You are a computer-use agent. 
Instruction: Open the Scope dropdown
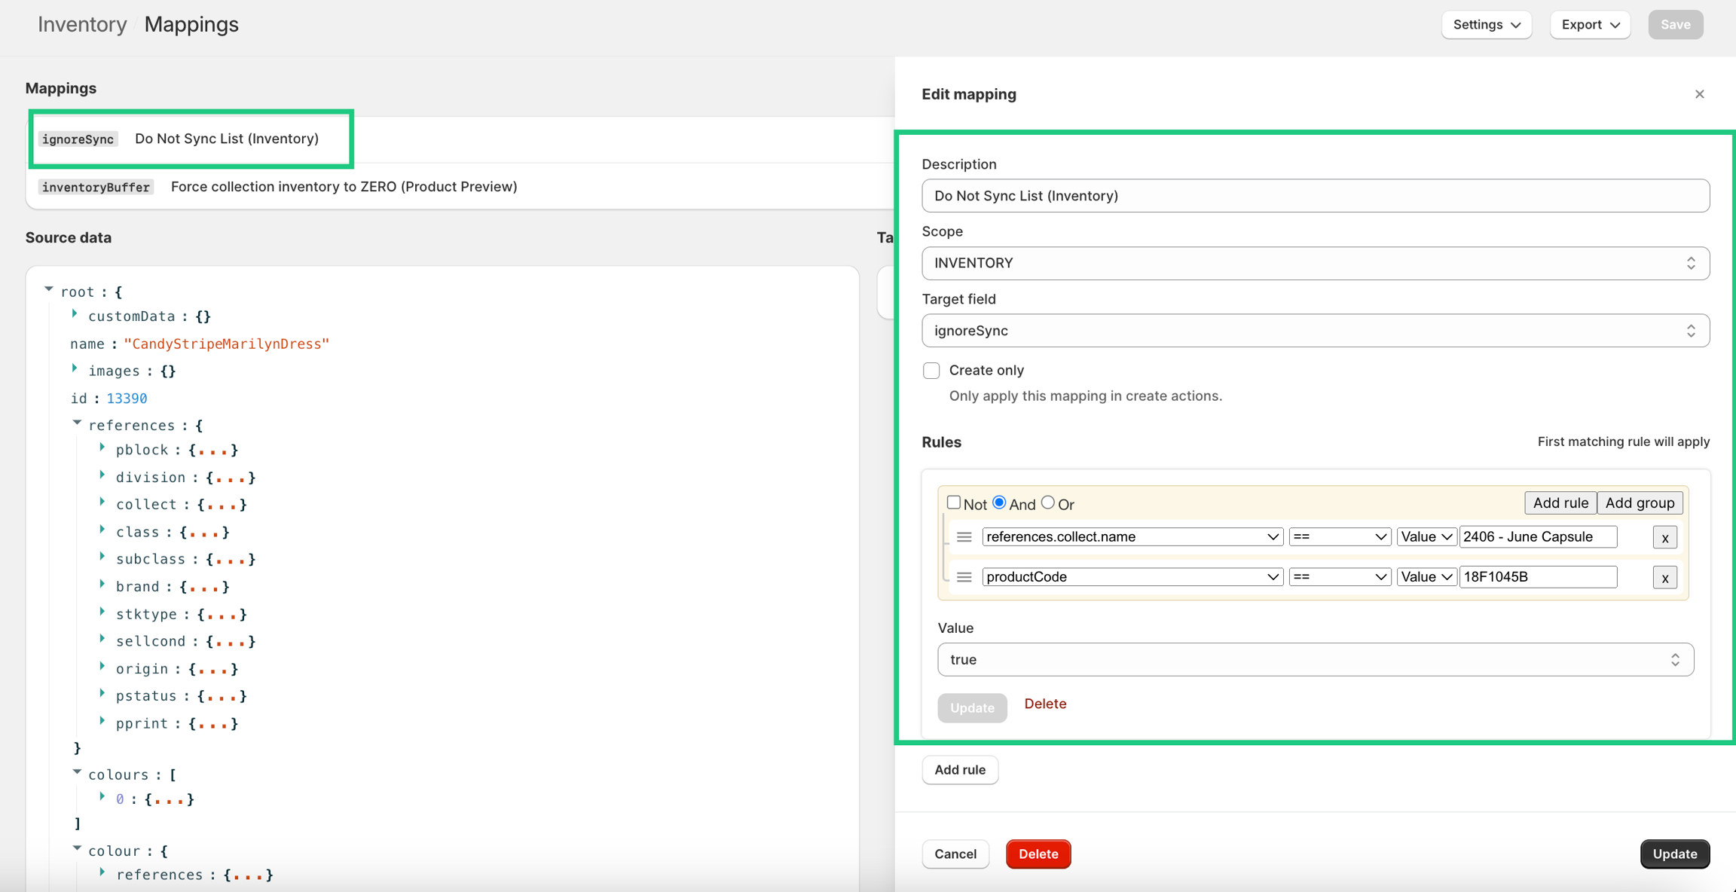1315,264
